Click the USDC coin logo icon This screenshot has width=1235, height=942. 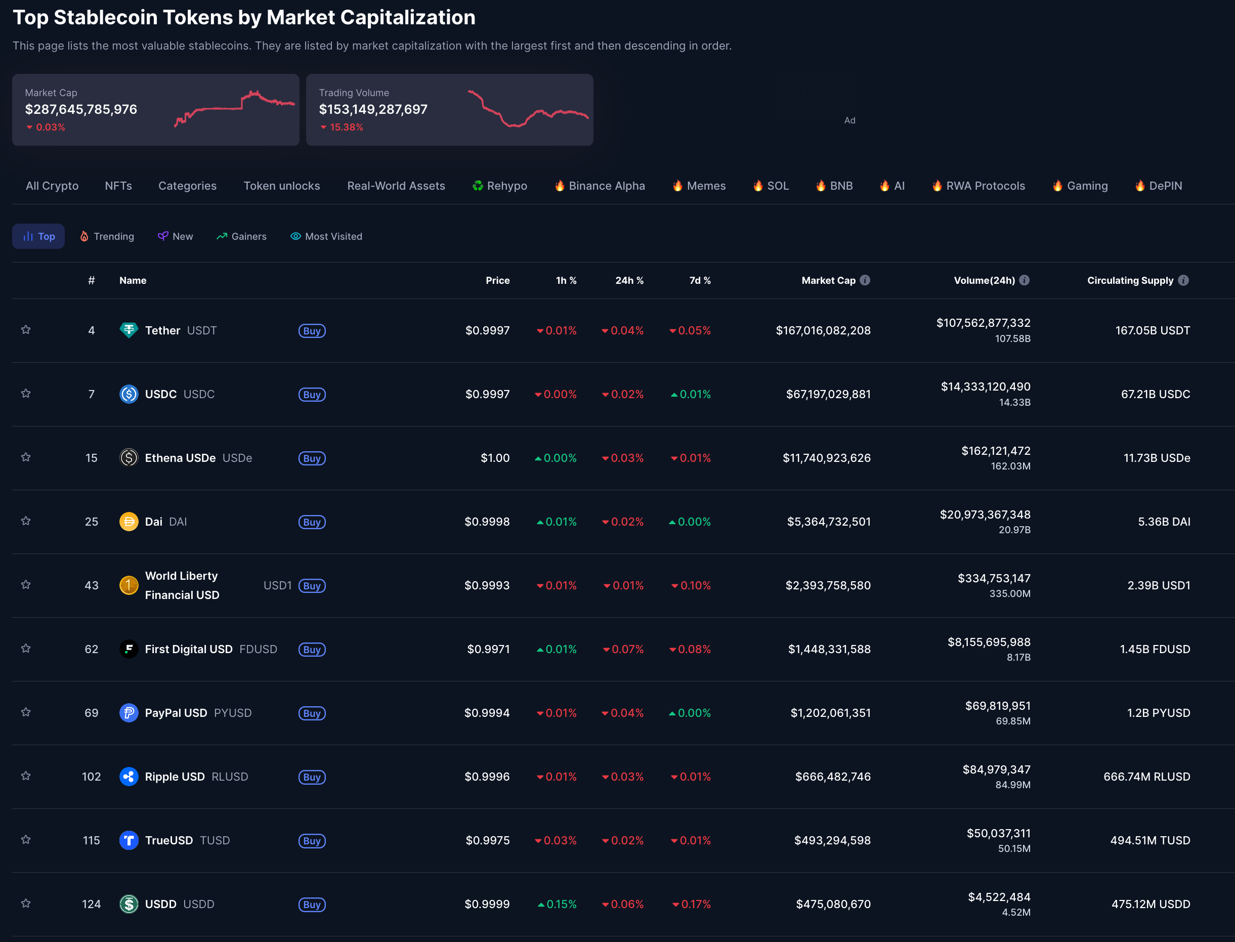click(x=129, y=394)
